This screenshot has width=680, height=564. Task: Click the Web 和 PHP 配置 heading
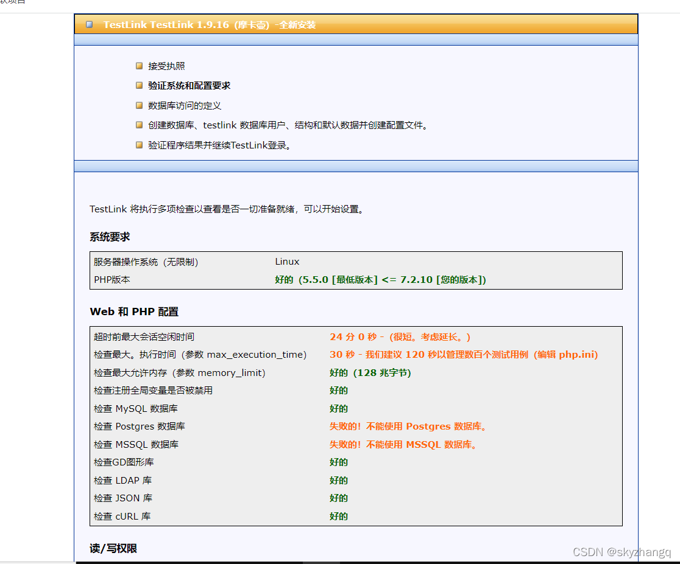(x=134, y=312)
